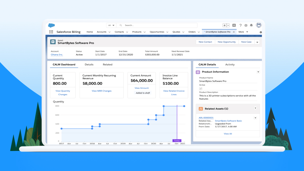
Task: Click the New Opportunity button
Action: point(226,42)
